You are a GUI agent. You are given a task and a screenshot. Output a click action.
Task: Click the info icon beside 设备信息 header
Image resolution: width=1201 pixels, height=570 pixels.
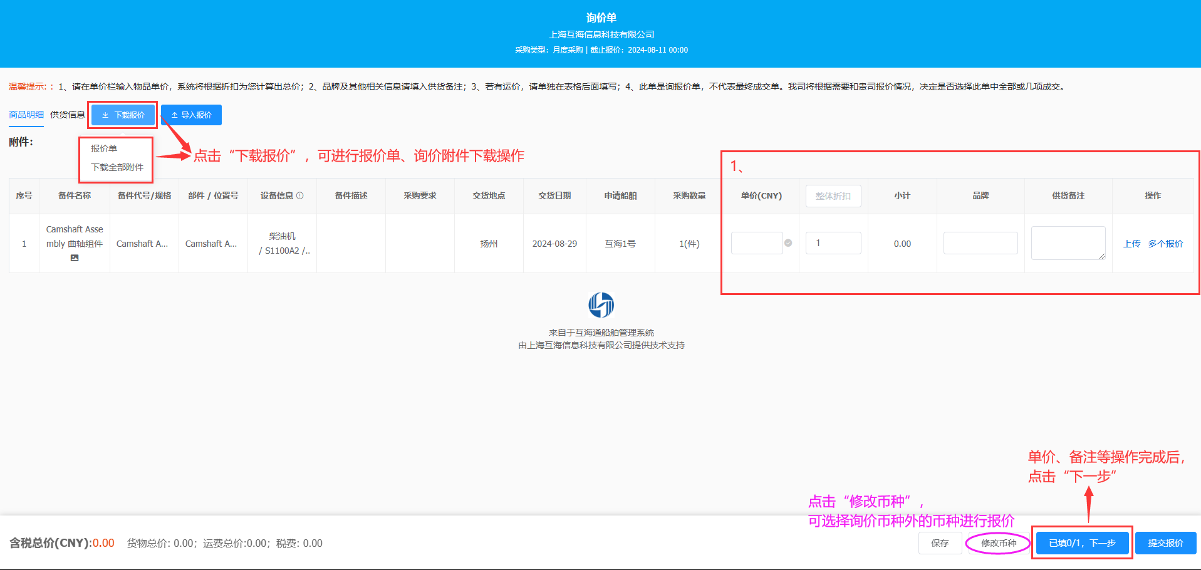300,195
